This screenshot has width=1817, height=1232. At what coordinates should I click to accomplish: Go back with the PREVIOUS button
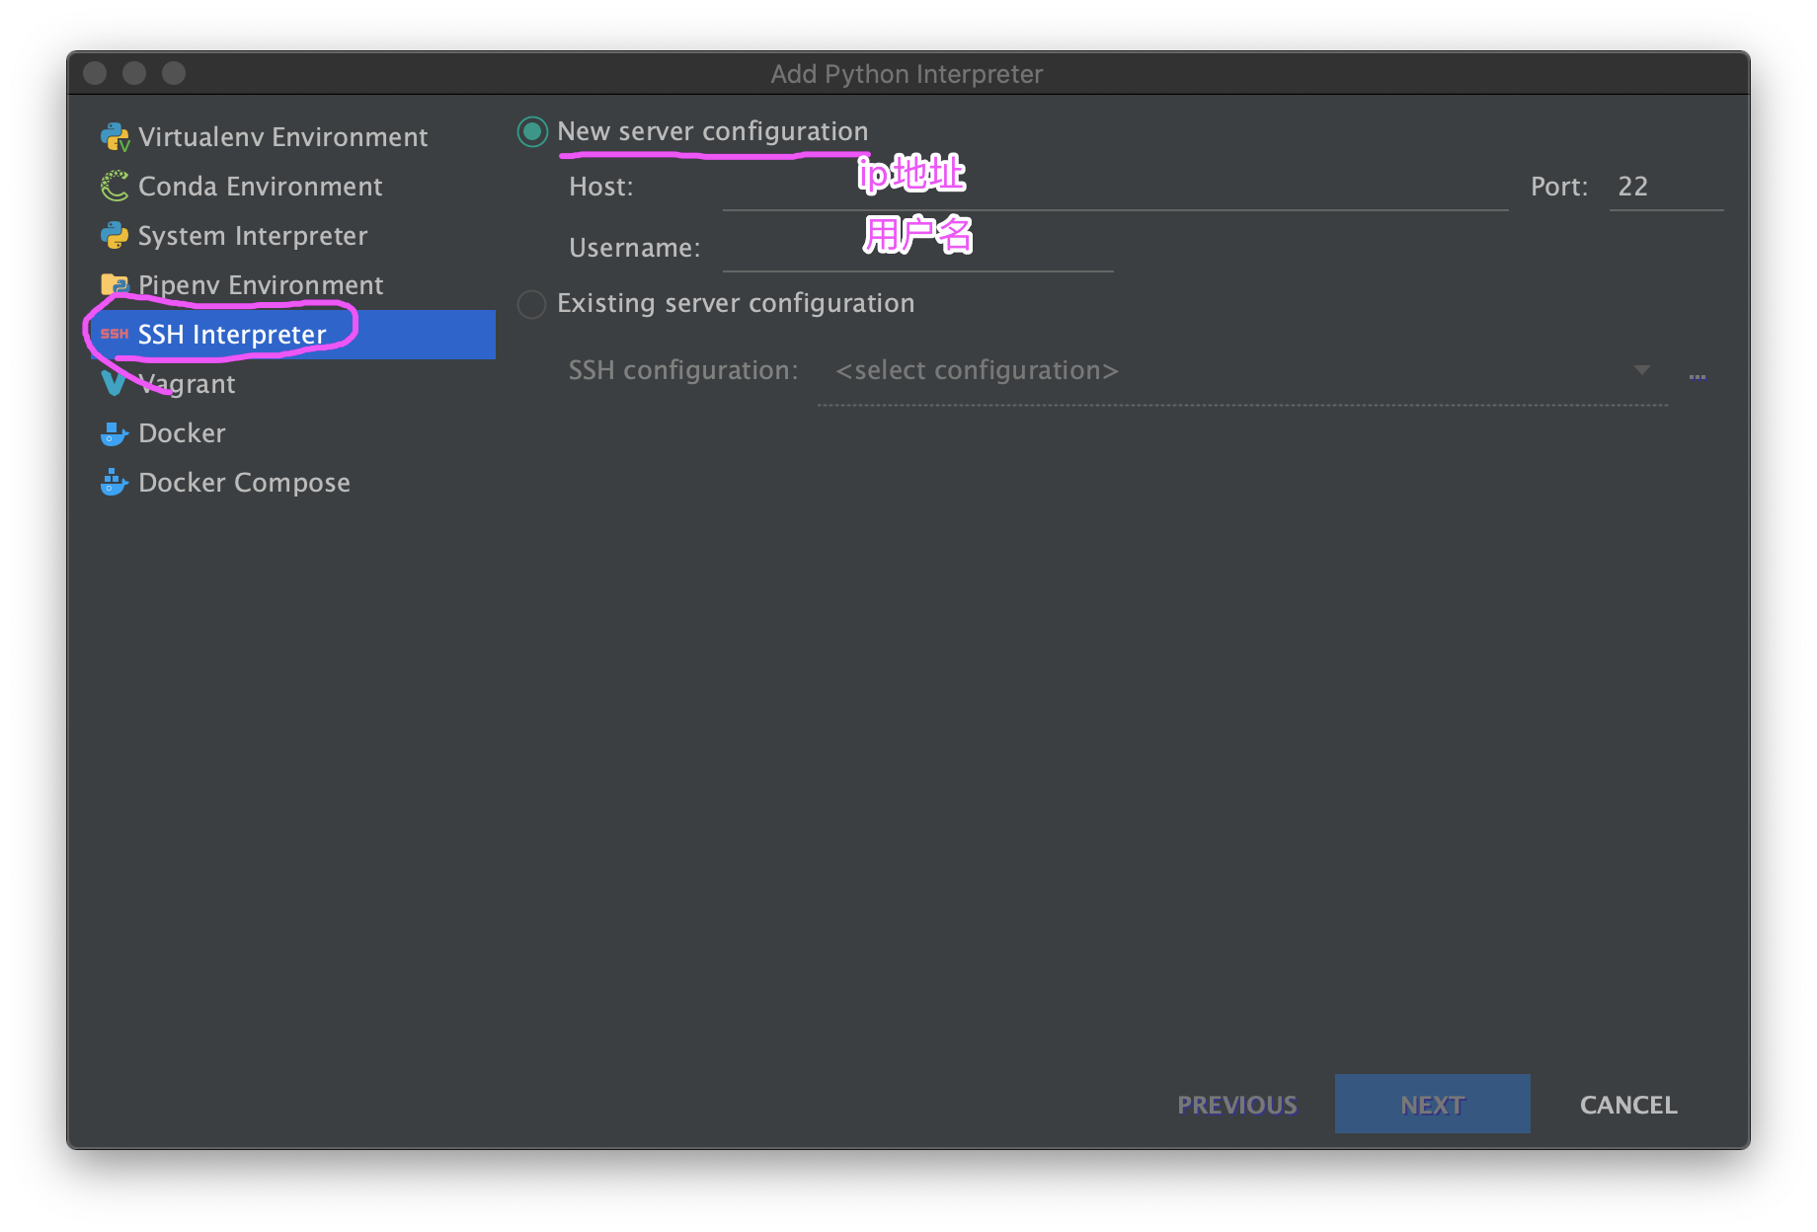(x=1236, y=1105)
